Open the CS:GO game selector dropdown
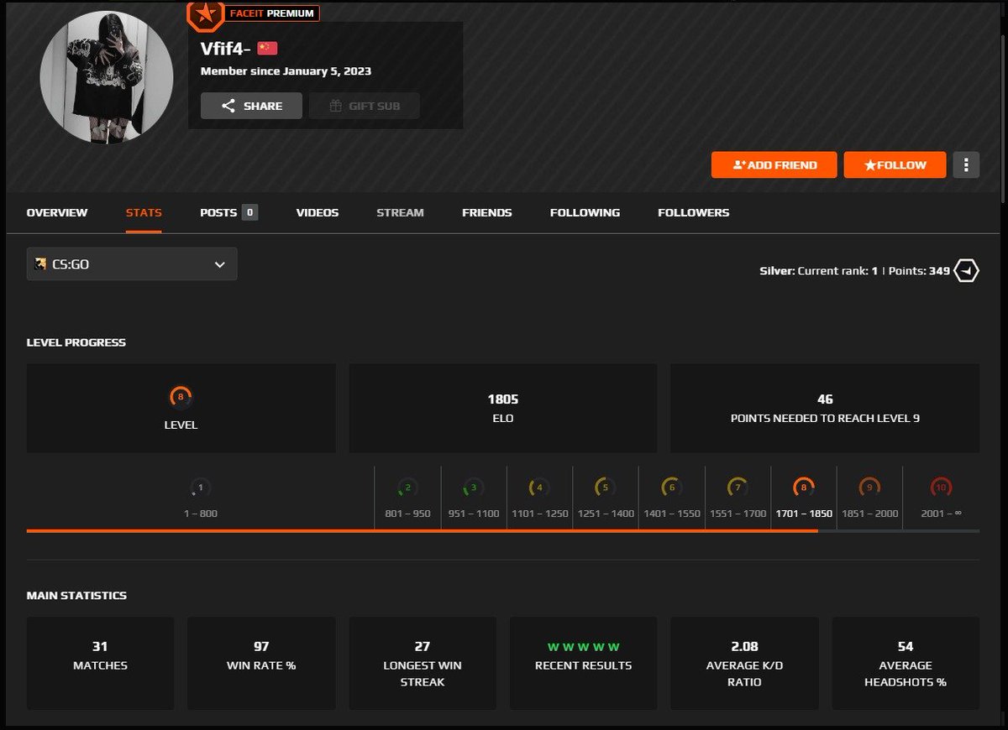This screenshot has height=730, width=1008. [x=132, y=264]
